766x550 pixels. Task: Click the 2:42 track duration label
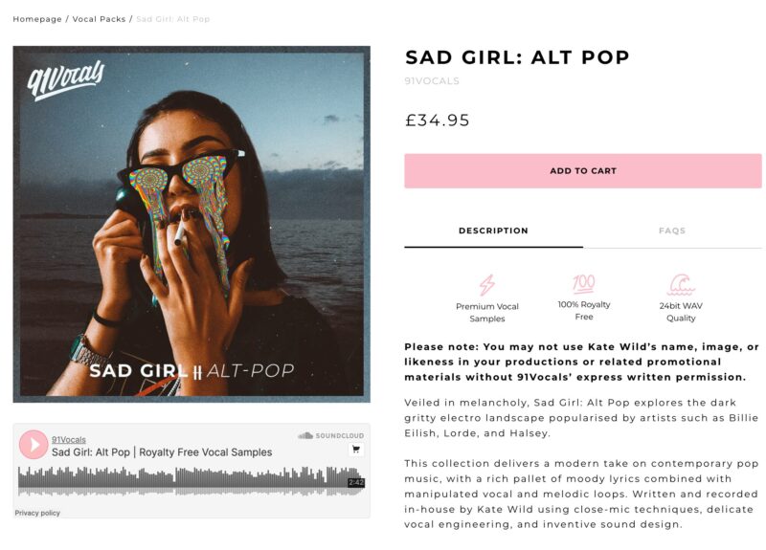355,482
